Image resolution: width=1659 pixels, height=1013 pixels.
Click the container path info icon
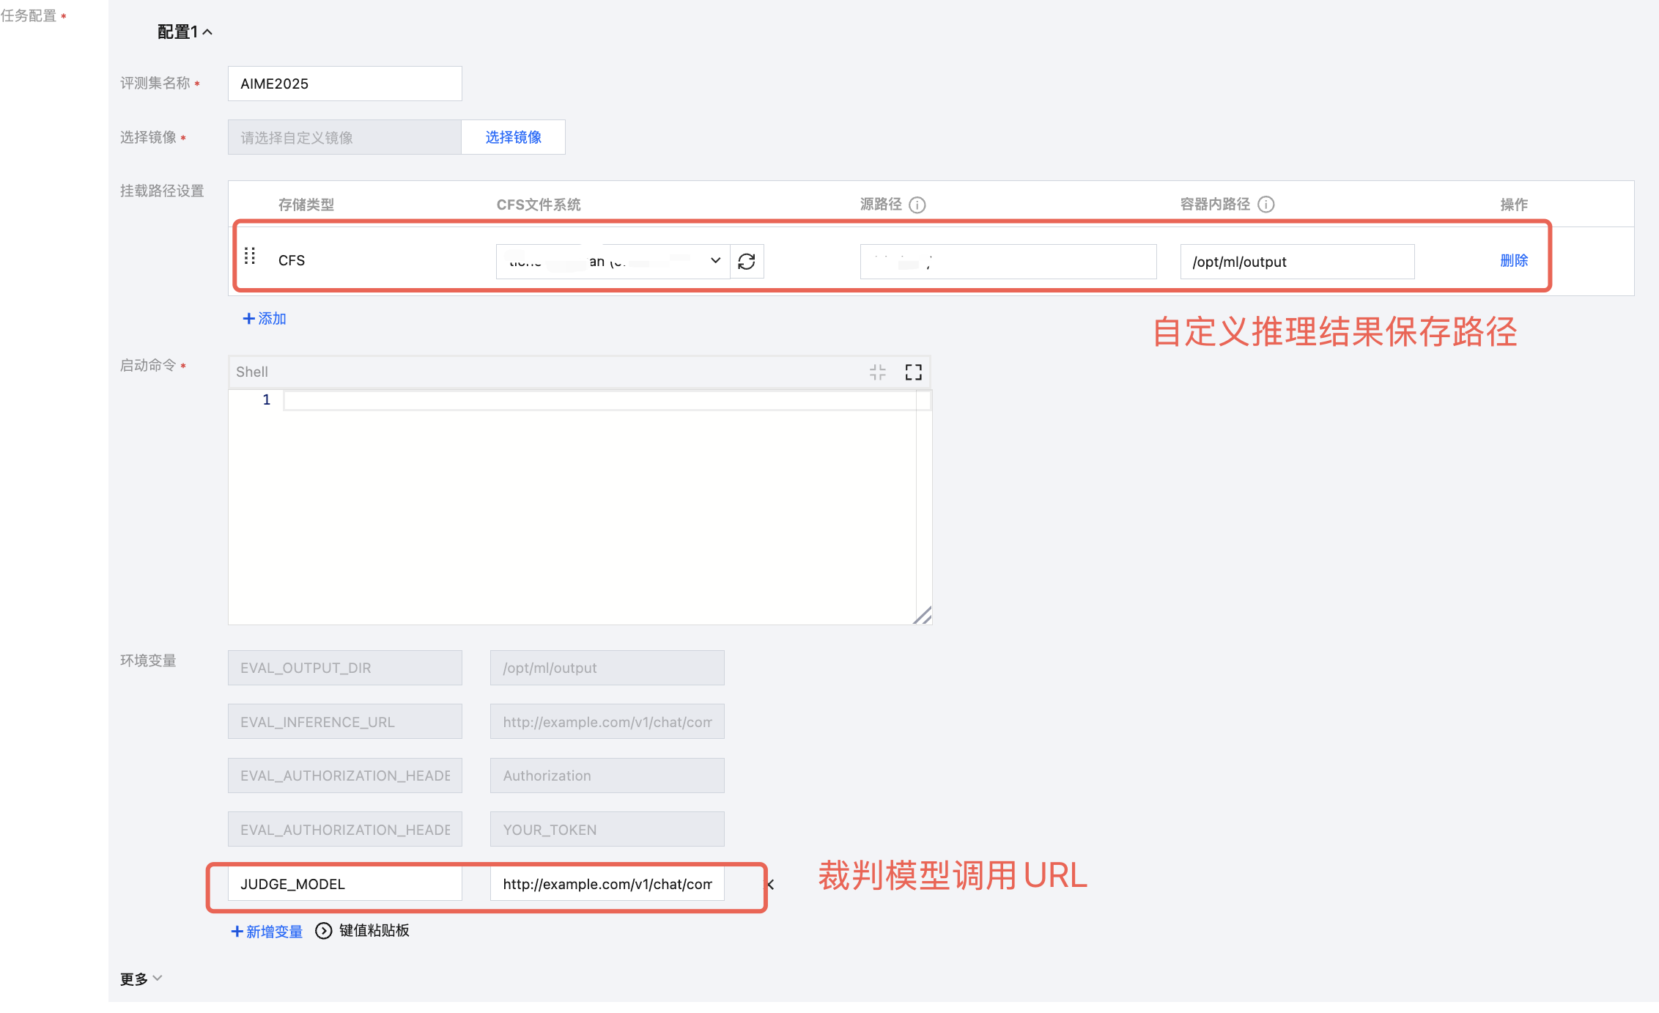pos(1266,205)
